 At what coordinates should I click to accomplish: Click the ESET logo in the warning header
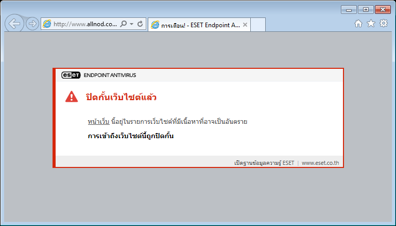71,75
